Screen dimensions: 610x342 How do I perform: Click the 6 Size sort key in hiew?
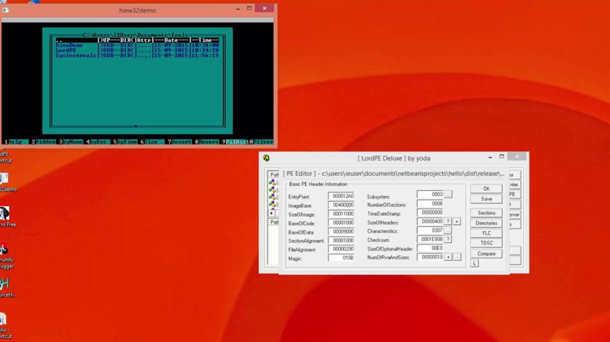click(x=152, y=142)
